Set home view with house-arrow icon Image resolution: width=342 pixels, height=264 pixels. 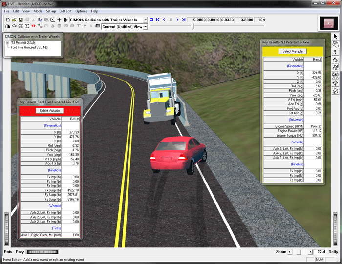point(336,67)
